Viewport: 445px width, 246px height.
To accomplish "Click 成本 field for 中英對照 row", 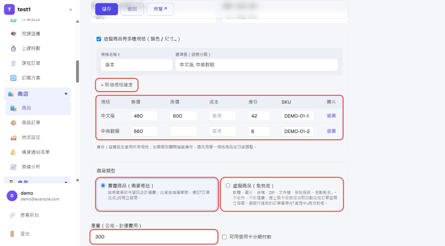I will 222,131.
